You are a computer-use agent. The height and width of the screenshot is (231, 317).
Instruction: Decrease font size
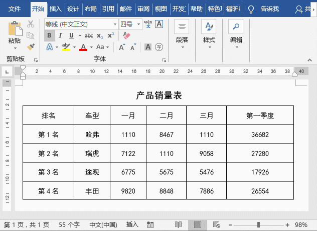133,47
